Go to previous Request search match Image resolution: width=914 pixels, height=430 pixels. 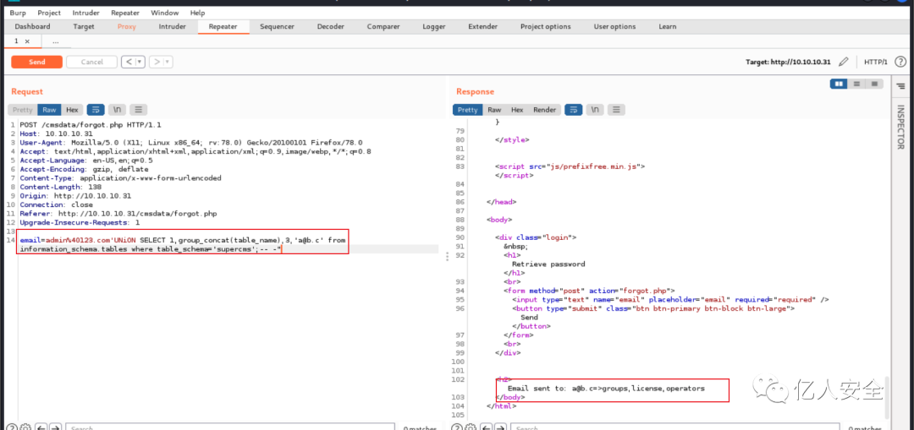41,427
